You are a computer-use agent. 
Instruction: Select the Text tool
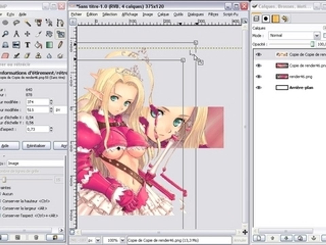pos(28,45)
